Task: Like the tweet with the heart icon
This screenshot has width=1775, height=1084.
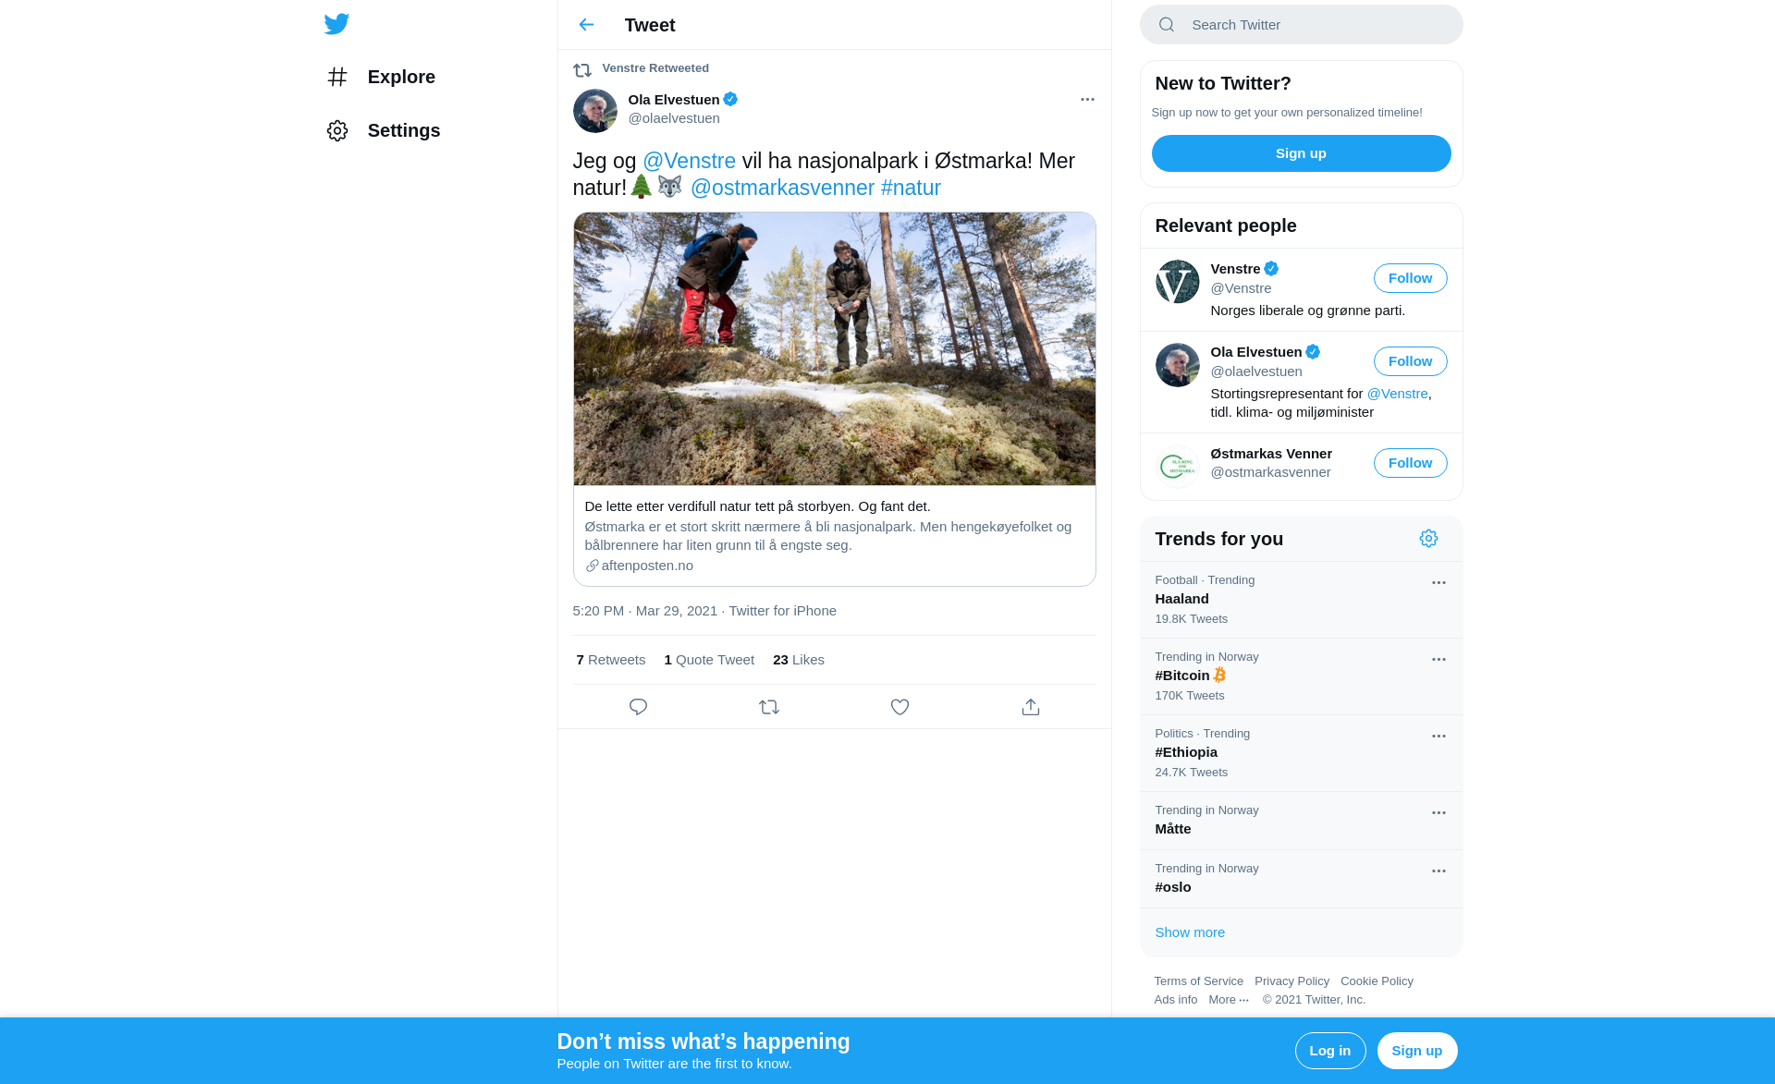Action: pos(900,707)
